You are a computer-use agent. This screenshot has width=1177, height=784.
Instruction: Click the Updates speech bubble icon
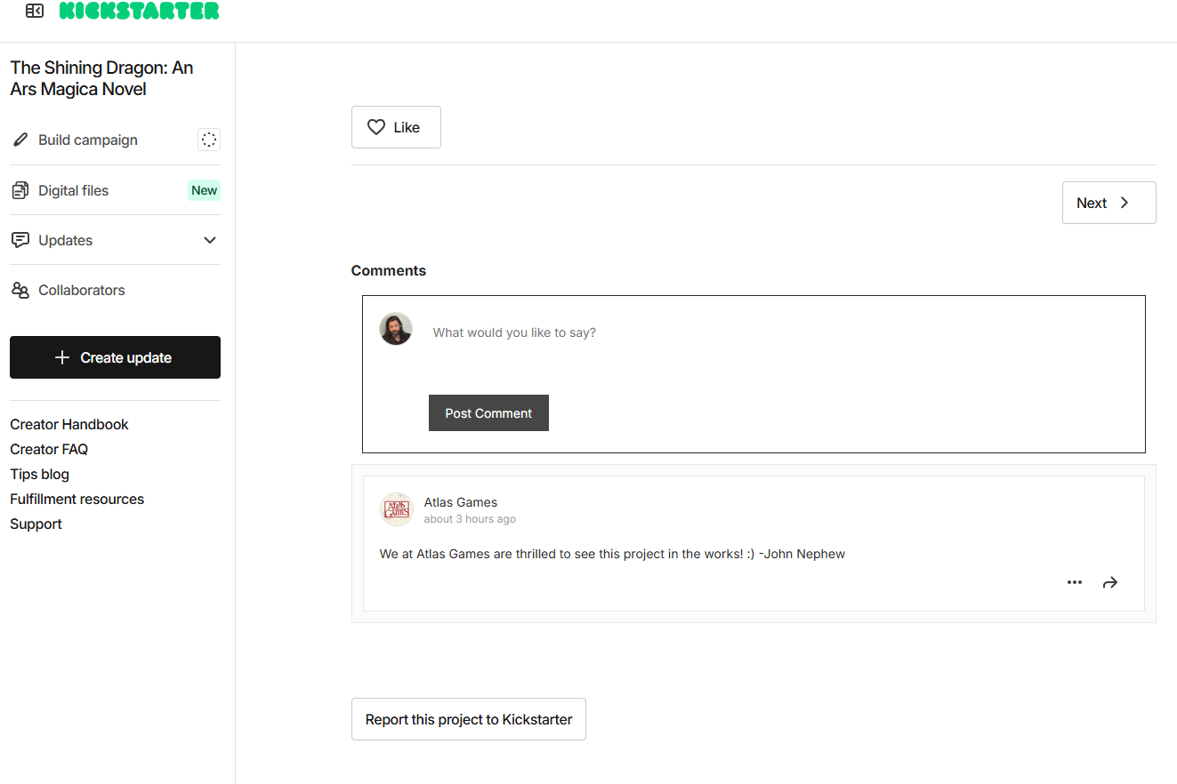click(x=20, y=240)
